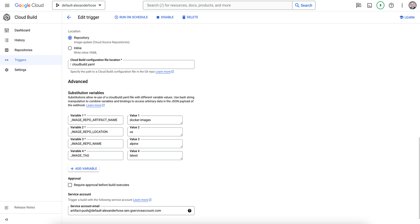Open the help question mark menu
420x224 pixels.
click(x=391, y=5)
